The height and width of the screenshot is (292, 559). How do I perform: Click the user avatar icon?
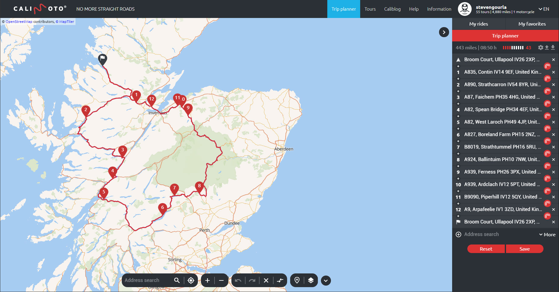coord(465,9)
